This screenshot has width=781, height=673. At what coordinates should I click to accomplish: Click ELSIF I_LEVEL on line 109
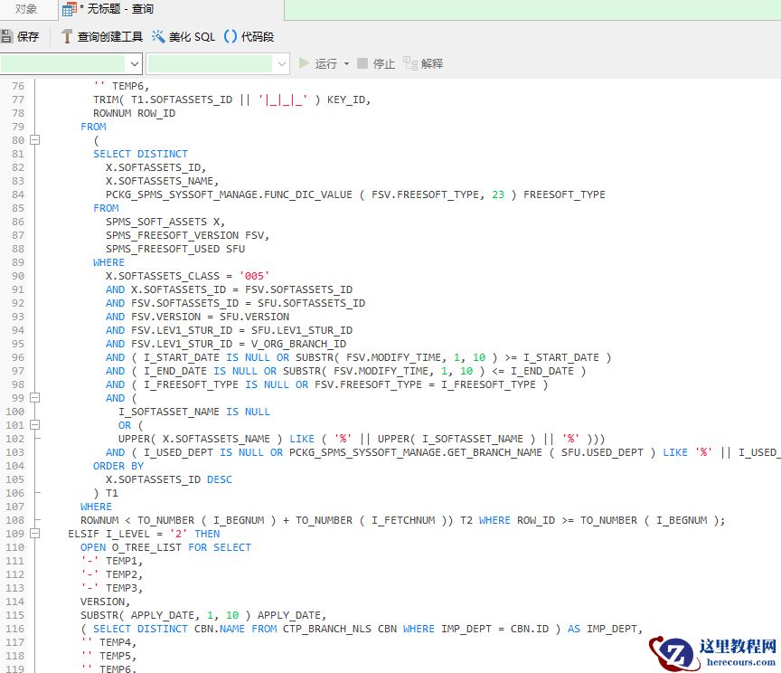coord(108,534)
